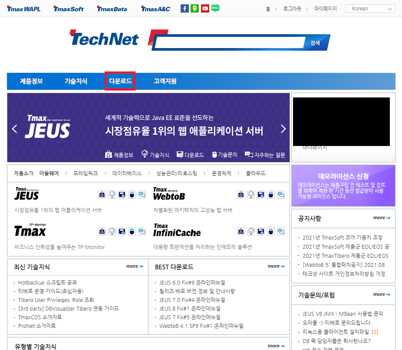Click JEUS product info bag icon in product list

[102, 194]
